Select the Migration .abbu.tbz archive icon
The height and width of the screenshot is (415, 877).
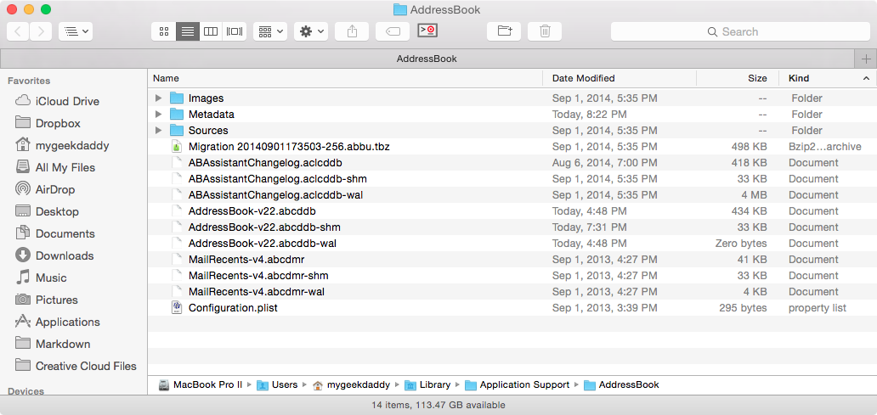(177, 146)
